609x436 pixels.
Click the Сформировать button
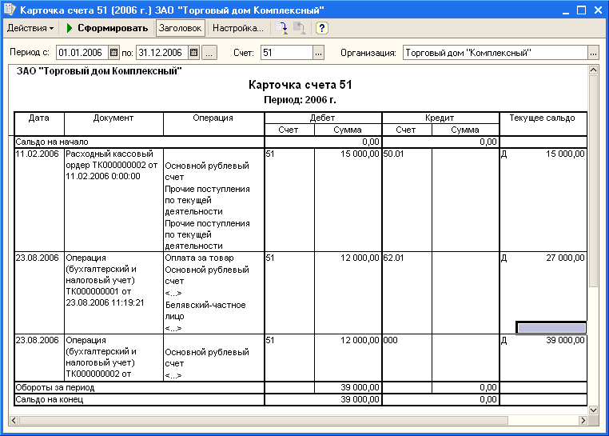pos(107,28)
